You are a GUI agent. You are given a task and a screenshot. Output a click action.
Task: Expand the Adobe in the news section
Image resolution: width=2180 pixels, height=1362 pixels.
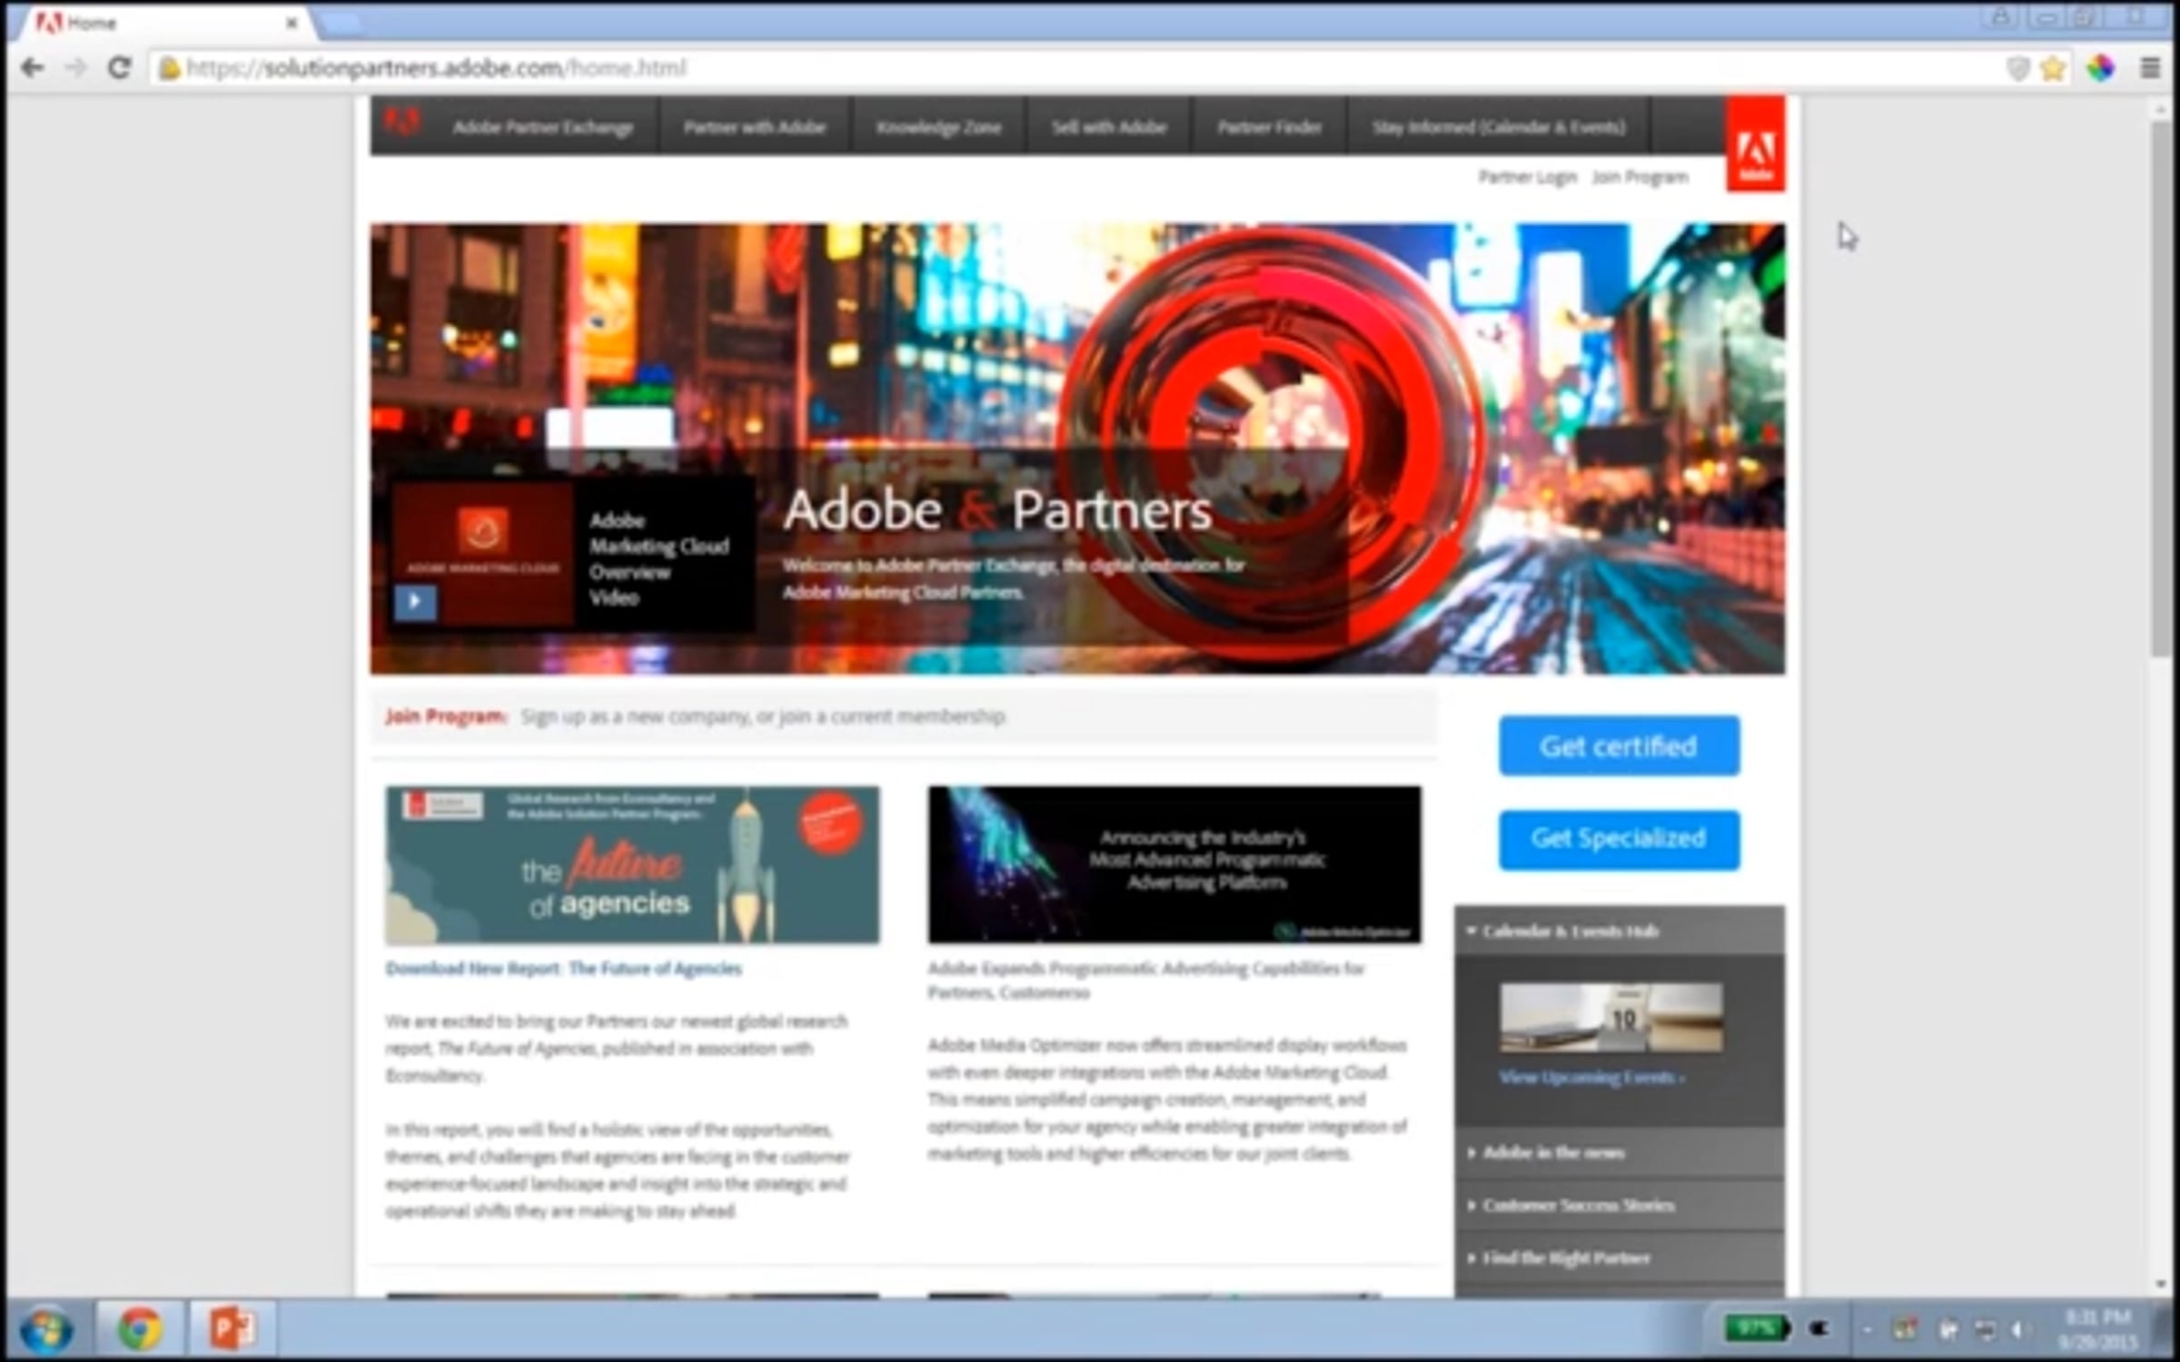(x=1619, y=1153)
